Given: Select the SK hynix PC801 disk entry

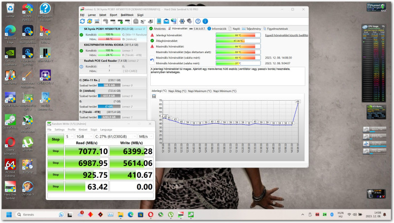Looking at the screenshot, I should coord(113,34).
